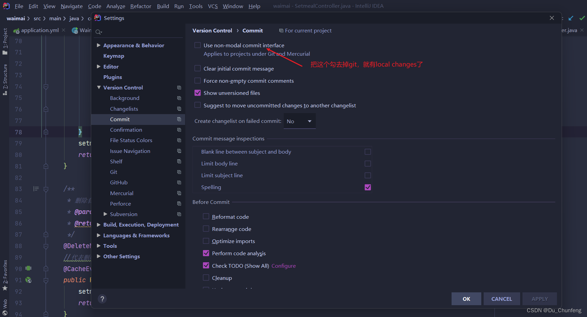Click the project-level icon beside Commit
Image resolution: width=587 pixels, height=317 pixels.
[179, 119]
